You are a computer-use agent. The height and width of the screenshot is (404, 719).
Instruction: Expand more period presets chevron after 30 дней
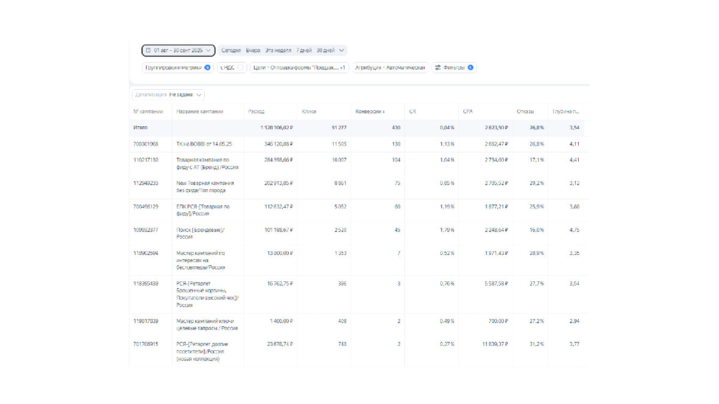(342, 51)
